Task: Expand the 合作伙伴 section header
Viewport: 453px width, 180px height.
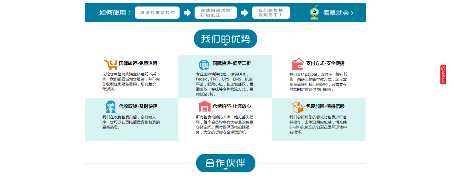Action: coord(225,163)
